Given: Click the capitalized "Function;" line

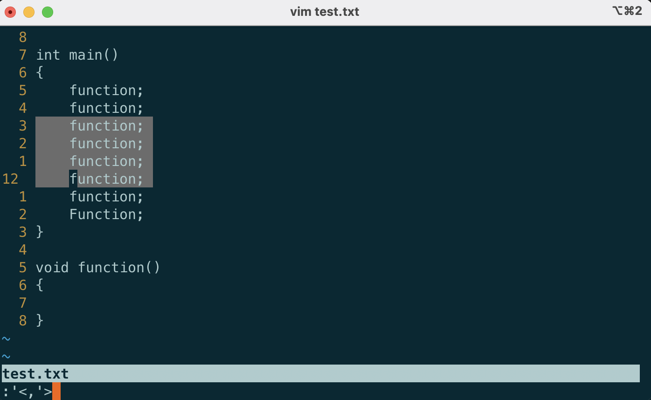Looking at the screenshot, I should coord(106,214).
